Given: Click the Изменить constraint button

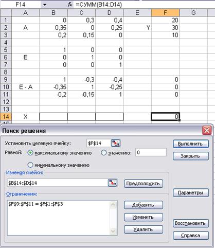Looking at the screenshot, I should (143, 217).
